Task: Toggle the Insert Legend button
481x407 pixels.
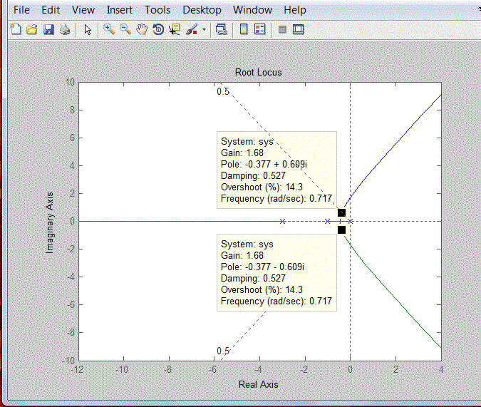Action: tap(259, 29)
